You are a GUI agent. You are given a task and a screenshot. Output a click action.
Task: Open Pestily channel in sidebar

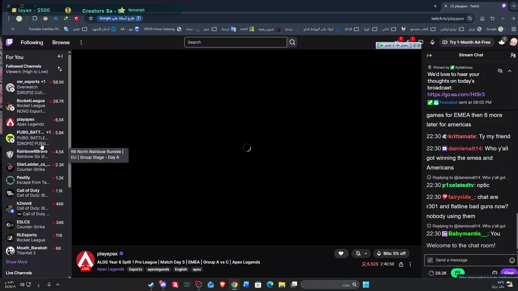tap(34, 180)
